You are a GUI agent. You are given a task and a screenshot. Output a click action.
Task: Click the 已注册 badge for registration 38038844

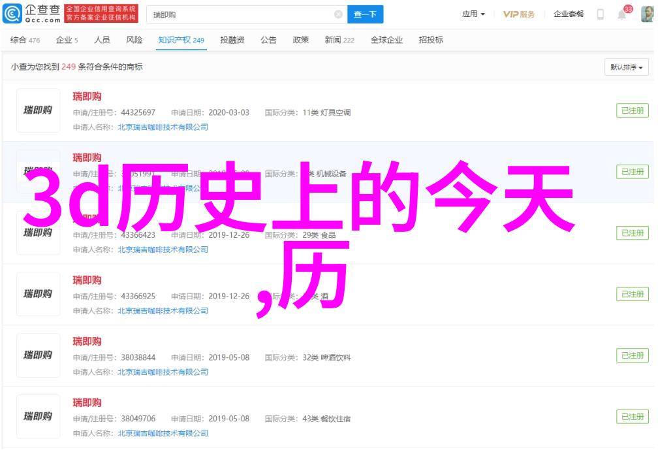point(633,355)
